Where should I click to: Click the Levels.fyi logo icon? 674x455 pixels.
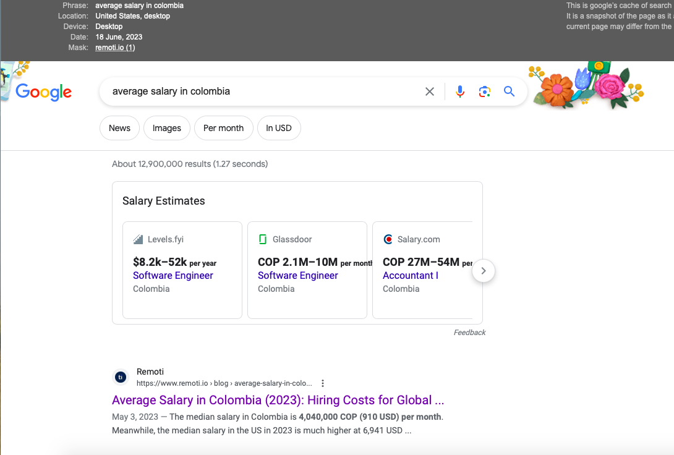pyautogui.click(x=138, y=239)
